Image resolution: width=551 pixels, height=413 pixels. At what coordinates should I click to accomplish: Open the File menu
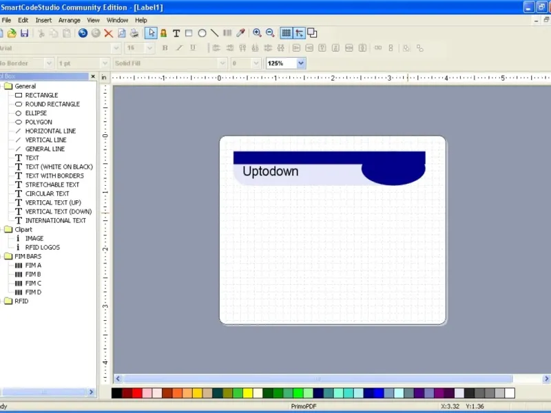(x=6, y=20)
